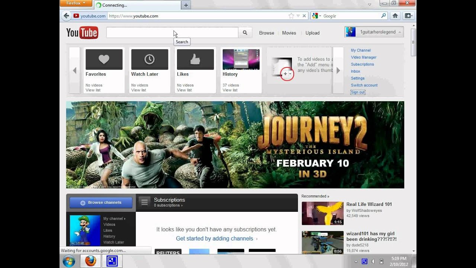The width and height of the screenshot is (476, 268).
Task: Open My Channel from account menu
Action: coord(361,50)
